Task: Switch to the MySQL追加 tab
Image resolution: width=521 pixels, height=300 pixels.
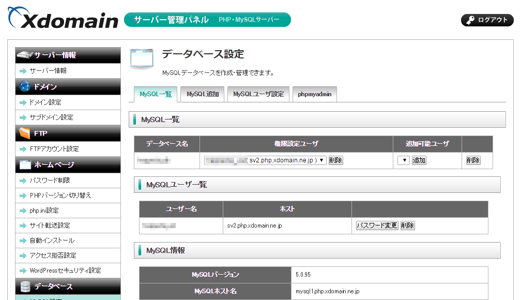Action: pos(203,94)
